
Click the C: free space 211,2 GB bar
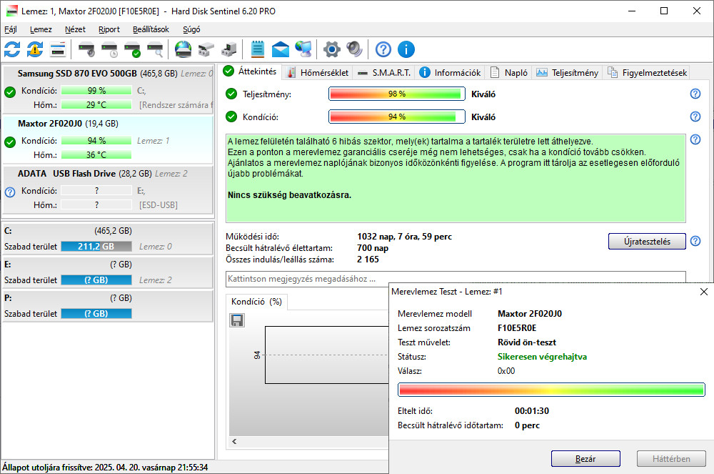(96, 247)
